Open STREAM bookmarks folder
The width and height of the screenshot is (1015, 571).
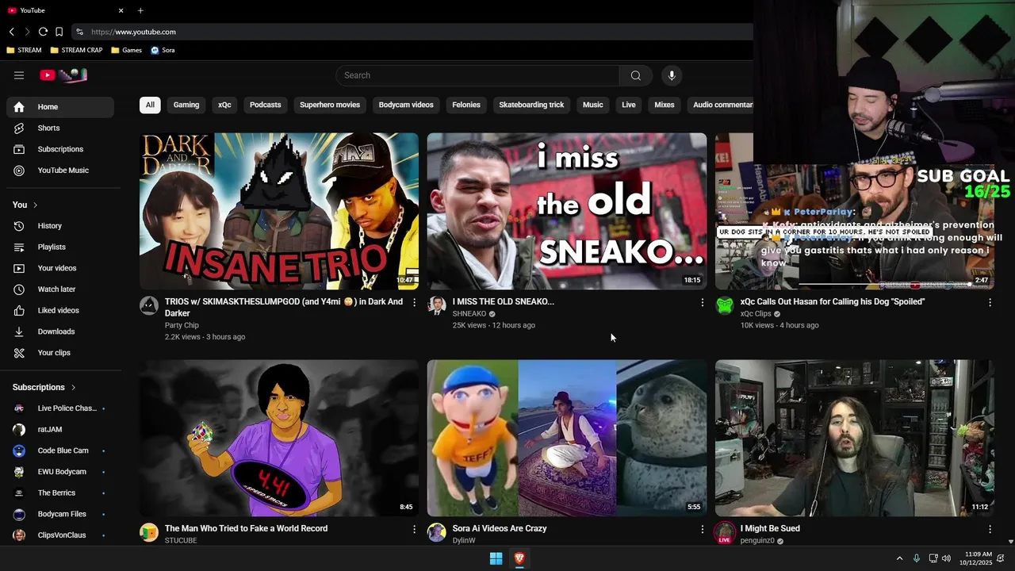coord(24,50)
